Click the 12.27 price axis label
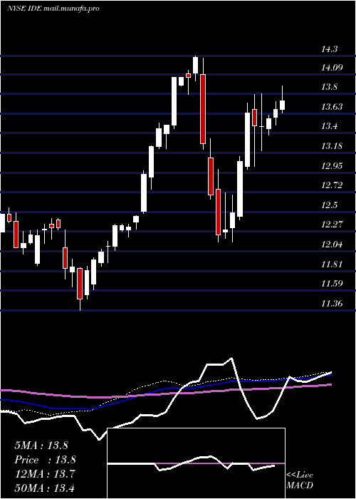356x499 pixels. point(332,225)
